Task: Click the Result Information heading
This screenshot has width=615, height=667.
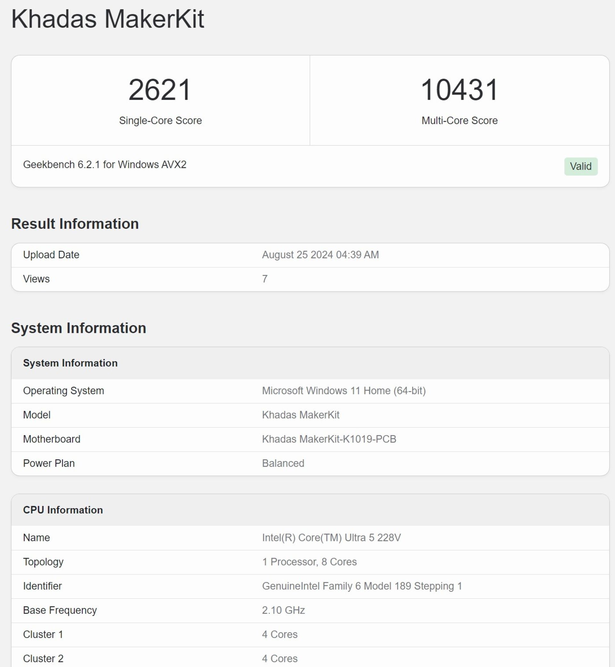Action: coord(75,224)
